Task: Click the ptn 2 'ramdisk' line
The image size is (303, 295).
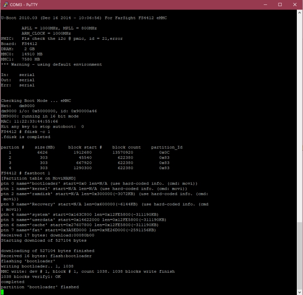Action: point(105,197)
